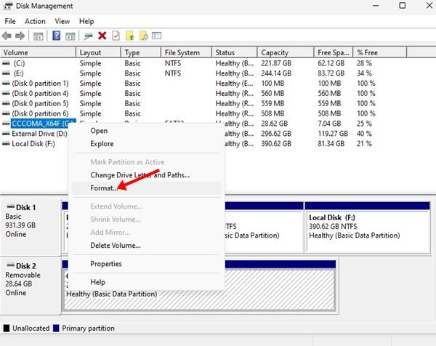Click the checkmark properties icon in the toolbar
This screenshot has height=346, width=436.
[116, 35]
